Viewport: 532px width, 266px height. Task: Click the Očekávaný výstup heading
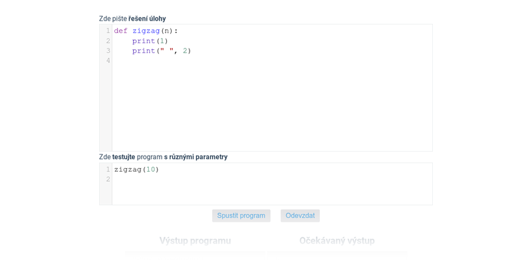coord(337,241)
